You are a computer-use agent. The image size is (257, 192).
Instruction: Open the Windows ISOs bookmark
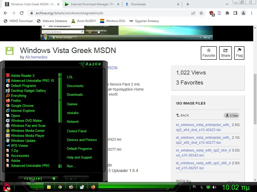(x=113, y=21)
